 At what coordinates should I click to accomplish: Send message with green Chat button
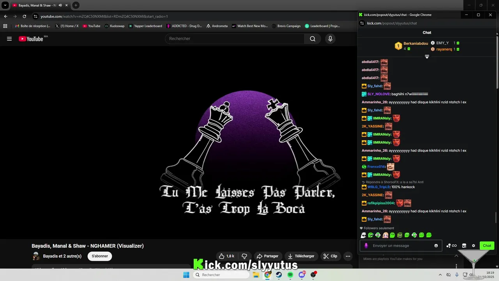[x=487, y=245]
